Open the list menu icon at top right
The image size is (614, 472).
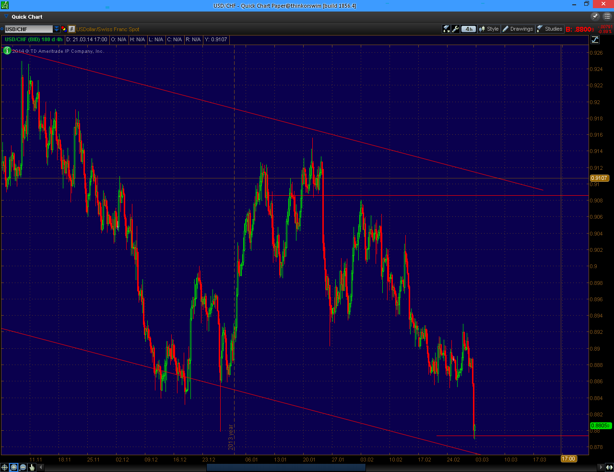pyautogui.click(x=607, y=16)
